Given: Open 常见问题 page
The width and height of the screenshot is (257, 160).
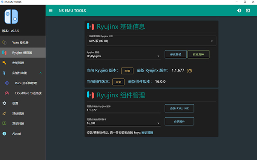Looking at the screenshot, I should click(x=23, y=124).
